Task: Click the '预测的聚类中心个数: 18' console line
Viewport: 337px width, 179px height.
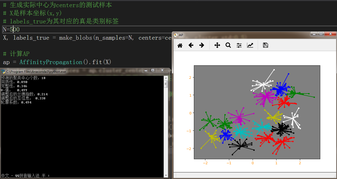Action: 23,78
